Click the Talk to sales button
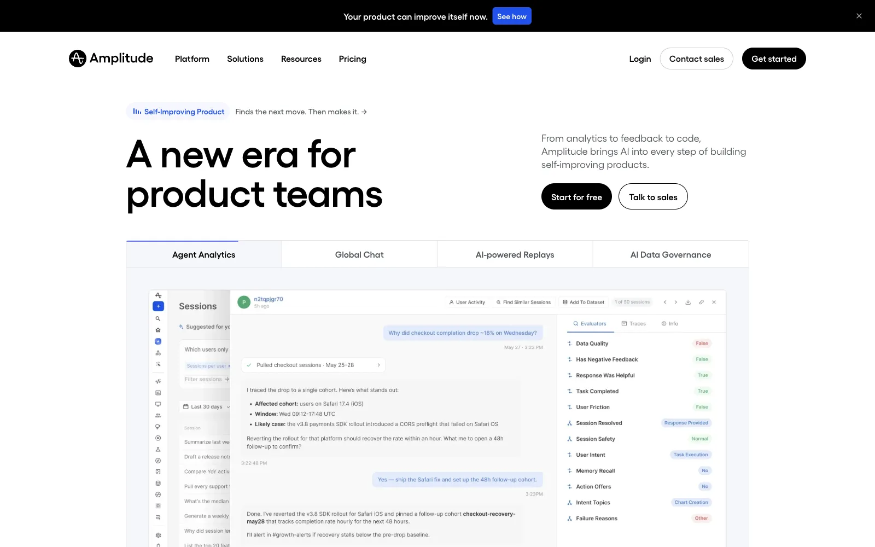Viewport: 875px width, 547px height. [x=653, y=196]
